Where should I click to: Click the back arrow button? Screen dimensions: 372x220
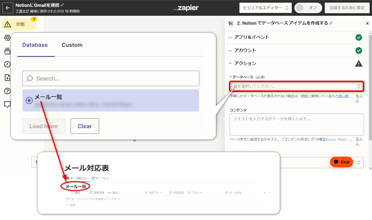[8, 8]
